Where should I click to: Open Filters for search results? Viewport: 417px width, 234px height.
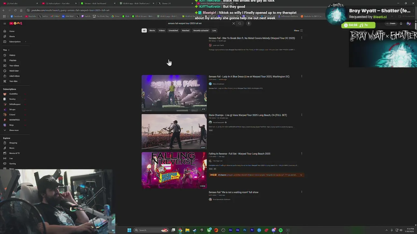pyautogui.click(x=298, y=31)
